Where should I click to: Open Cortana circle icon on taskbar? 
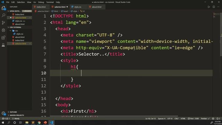click(x=15, y=123)
